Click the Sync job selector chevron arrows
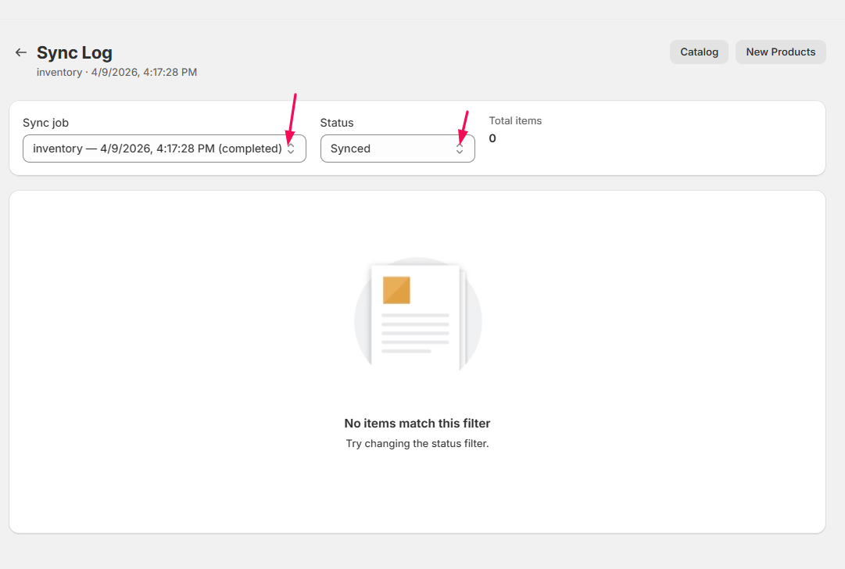The width and height of the screenshot is (845, 569). coord(291,149)
